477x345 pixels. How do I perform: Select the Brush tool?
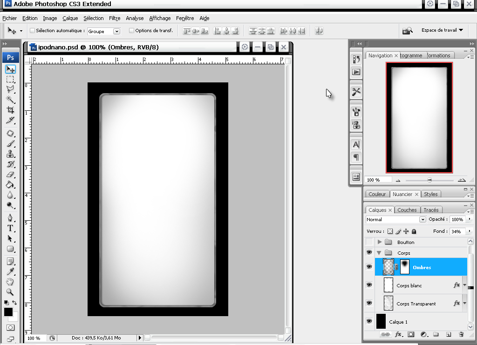pyautogui.click(x=10, y=143)
